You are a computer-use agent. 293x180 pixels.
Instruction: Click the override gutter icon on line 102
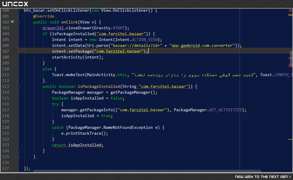point(13,22)
